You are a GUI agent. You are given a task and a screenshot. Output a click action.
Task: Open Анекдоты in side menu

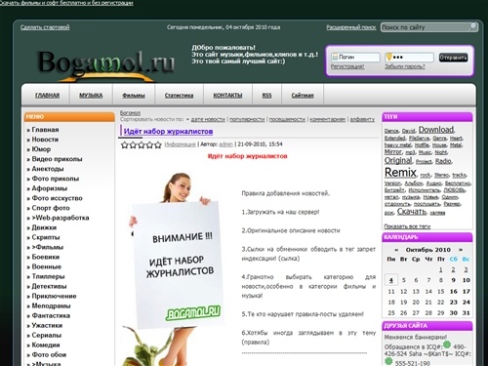(48, 169)
